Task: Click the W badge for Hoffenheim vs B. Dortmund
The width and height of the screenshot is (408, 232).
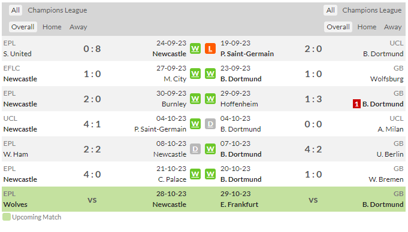Action: 210,99
